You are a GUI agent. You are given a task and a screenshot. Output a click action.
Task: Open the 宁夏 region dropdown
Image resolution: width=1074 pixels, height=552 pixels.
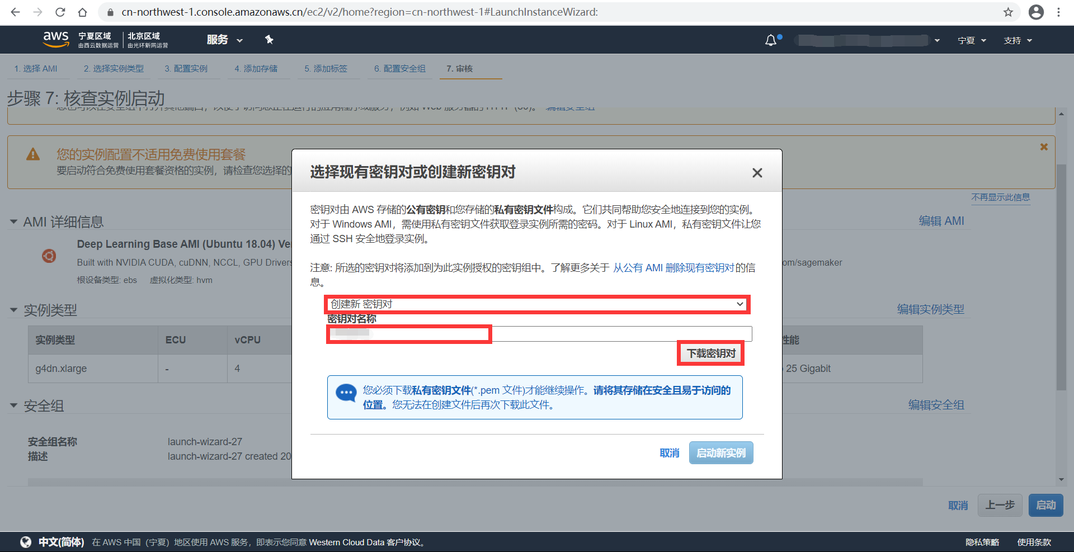[972, 40]
